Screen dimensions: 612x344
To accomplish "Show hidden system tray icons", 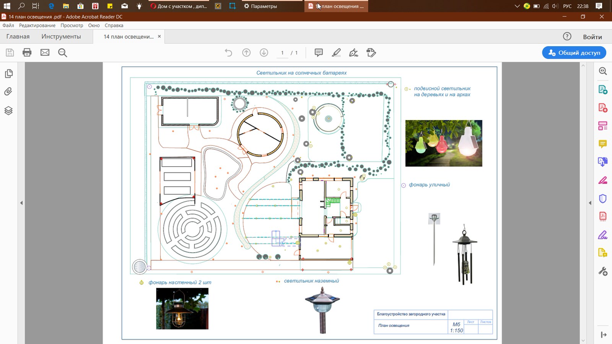I will (517, 6).
